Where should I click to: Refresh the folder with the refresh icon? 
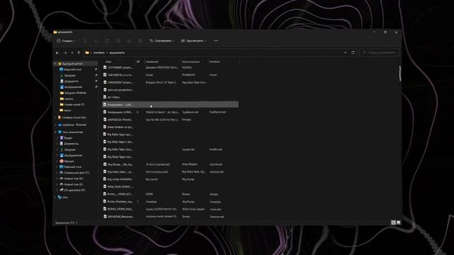pyautogui.click(x=353, y=52)
